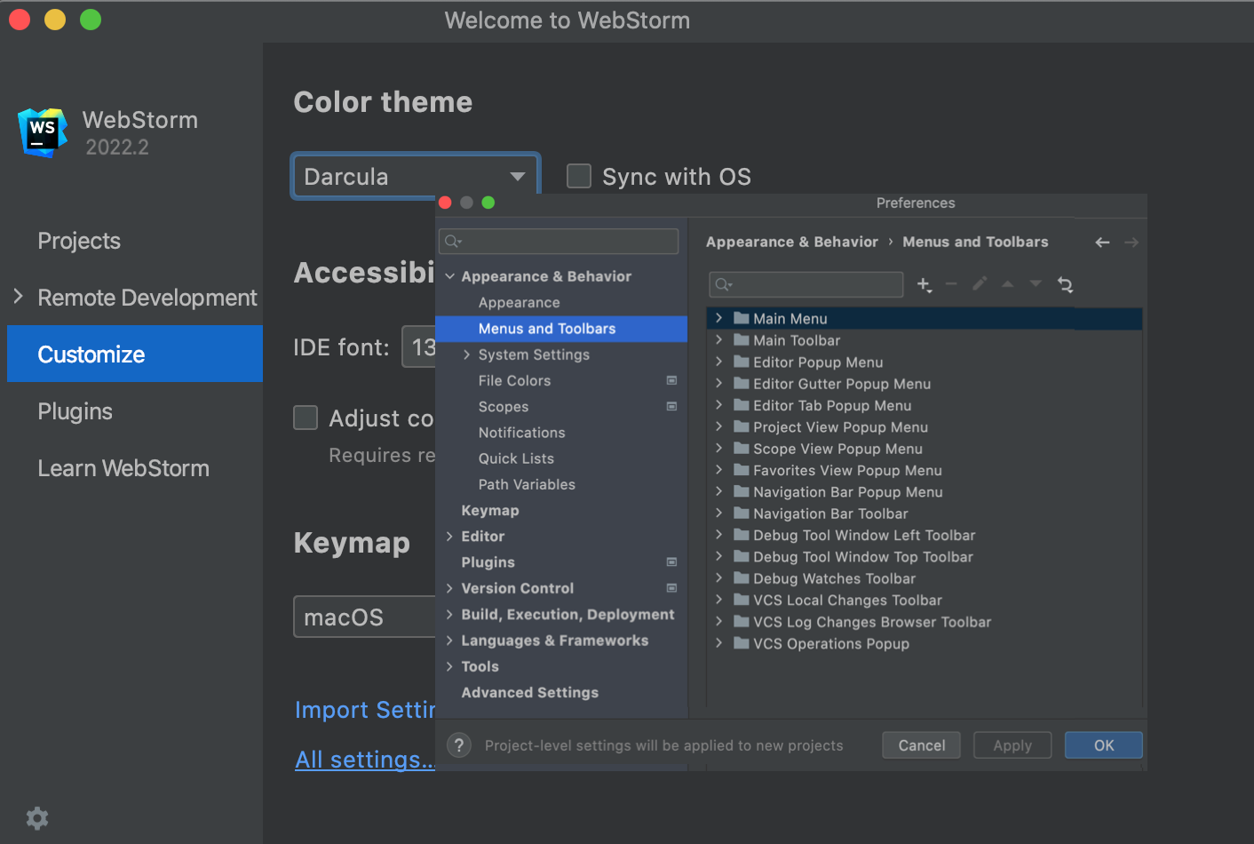
Task: Click the restore defaults icon
Action: pos(1066,284)
